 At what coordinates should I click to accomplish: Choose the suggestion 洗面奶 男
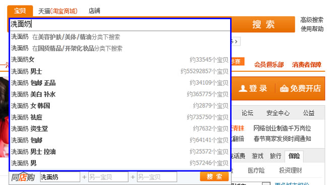point(120,163)
